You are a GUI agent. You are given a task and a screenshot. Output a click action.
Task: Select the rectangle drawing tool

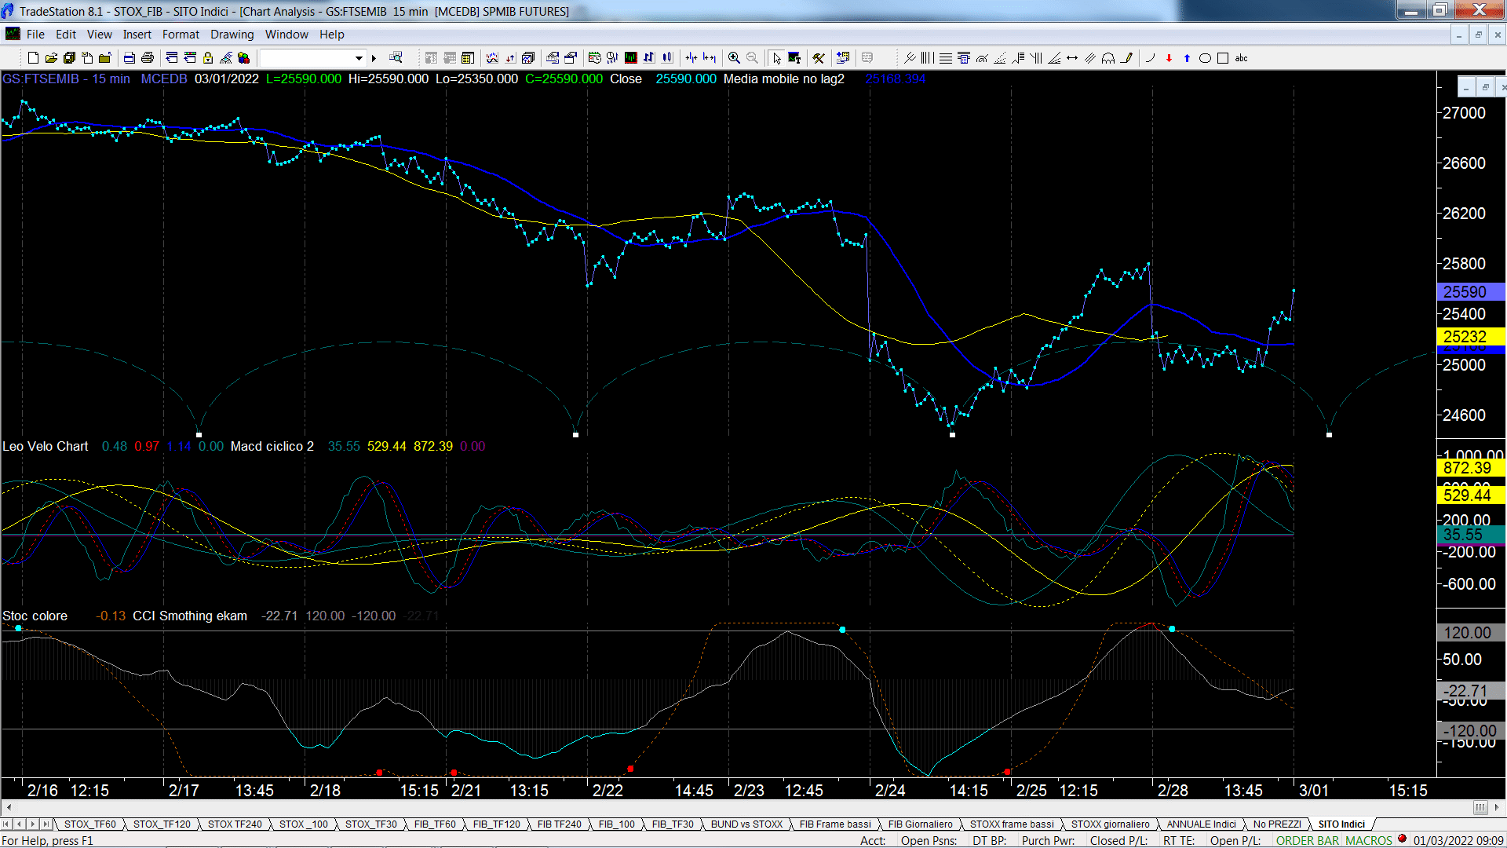[x=1223, y=58]
